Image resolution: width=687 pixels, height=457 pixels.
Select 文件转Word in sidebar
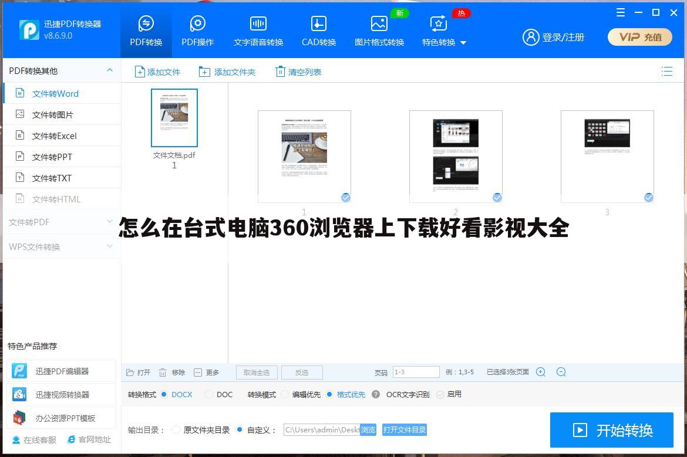coord(62,94)
